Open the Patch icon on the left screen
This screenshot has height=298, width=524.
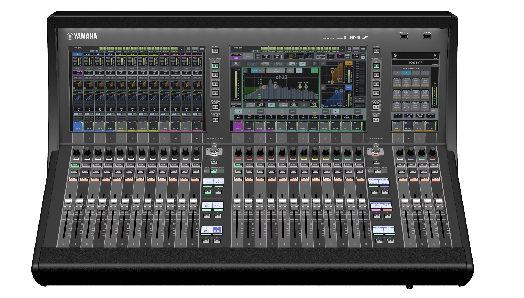pyautogui.click(x=188, y=49)
